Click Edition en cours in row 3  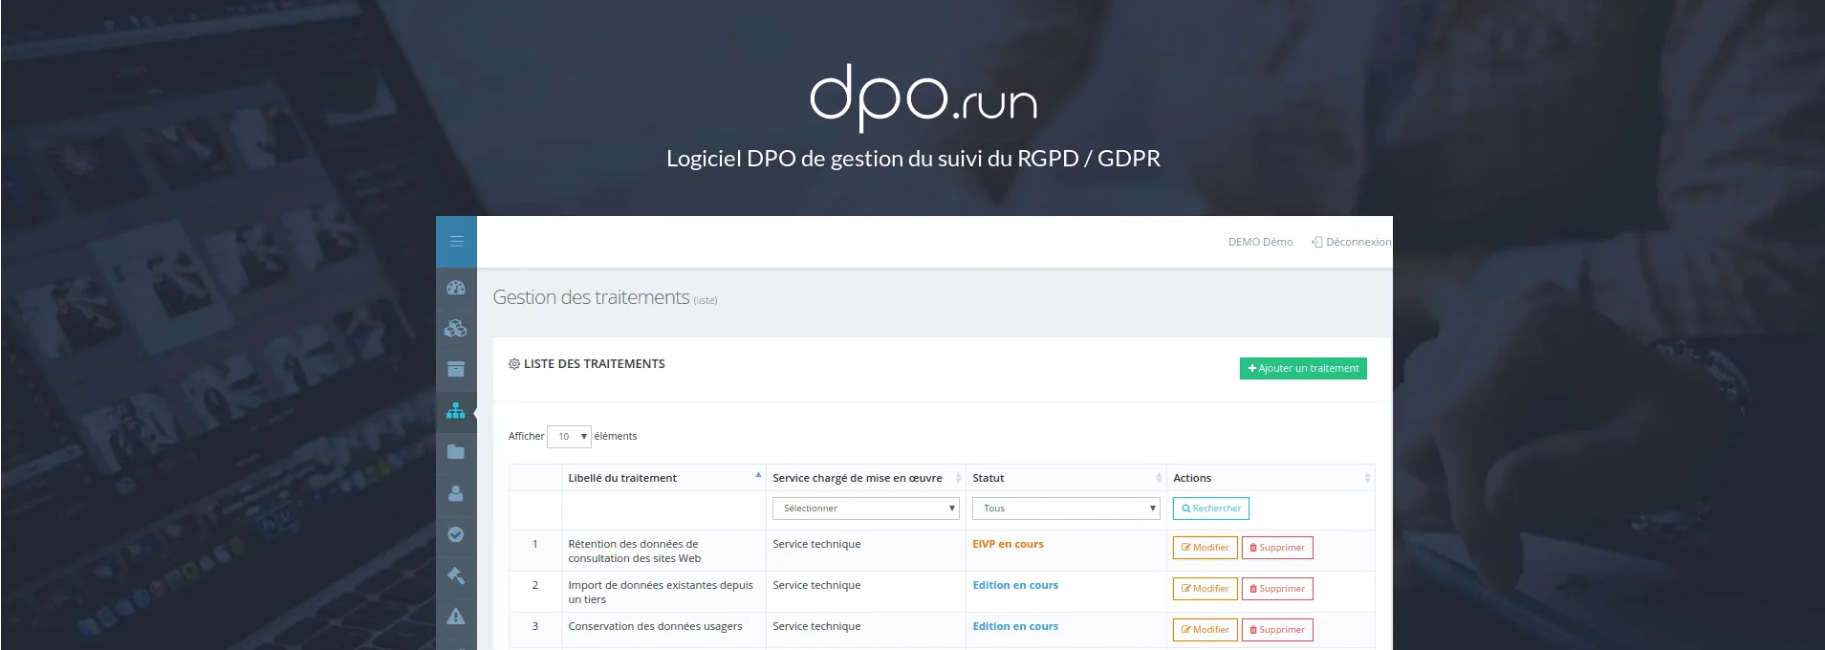(1015, 626)
